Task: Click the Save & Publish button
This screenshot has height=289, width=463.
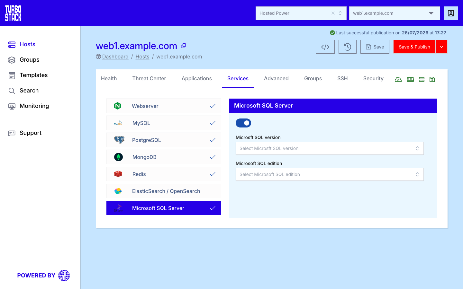Action: [x=414, y=47]
